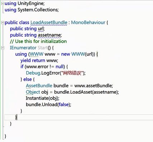Click the 'else' keyword

[28, 79]
